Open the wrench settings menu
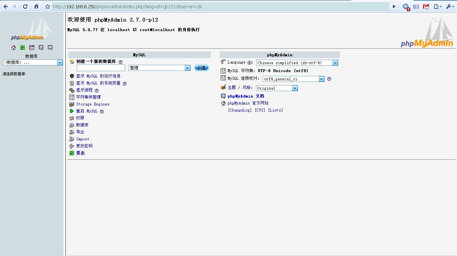The width and height of the screenshot is (457, 256). (x=450, y=6)
